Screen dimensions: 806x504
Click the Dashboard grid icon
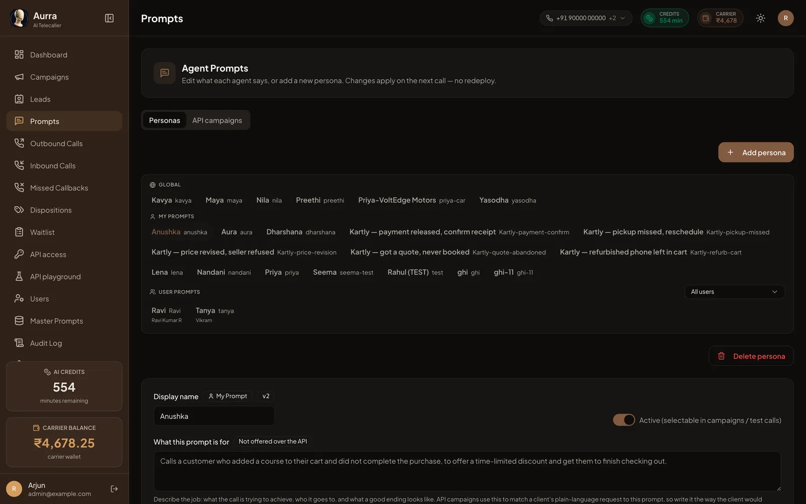click(x=19, y=54)
